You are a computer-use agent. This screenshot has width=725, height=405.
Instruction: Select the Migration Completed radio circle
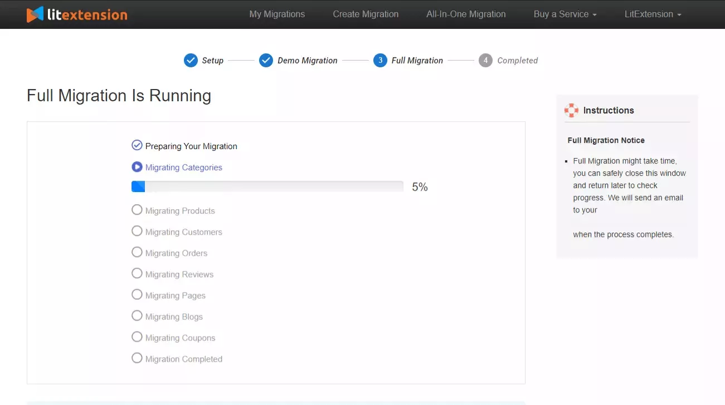click(x=137, y=358)
